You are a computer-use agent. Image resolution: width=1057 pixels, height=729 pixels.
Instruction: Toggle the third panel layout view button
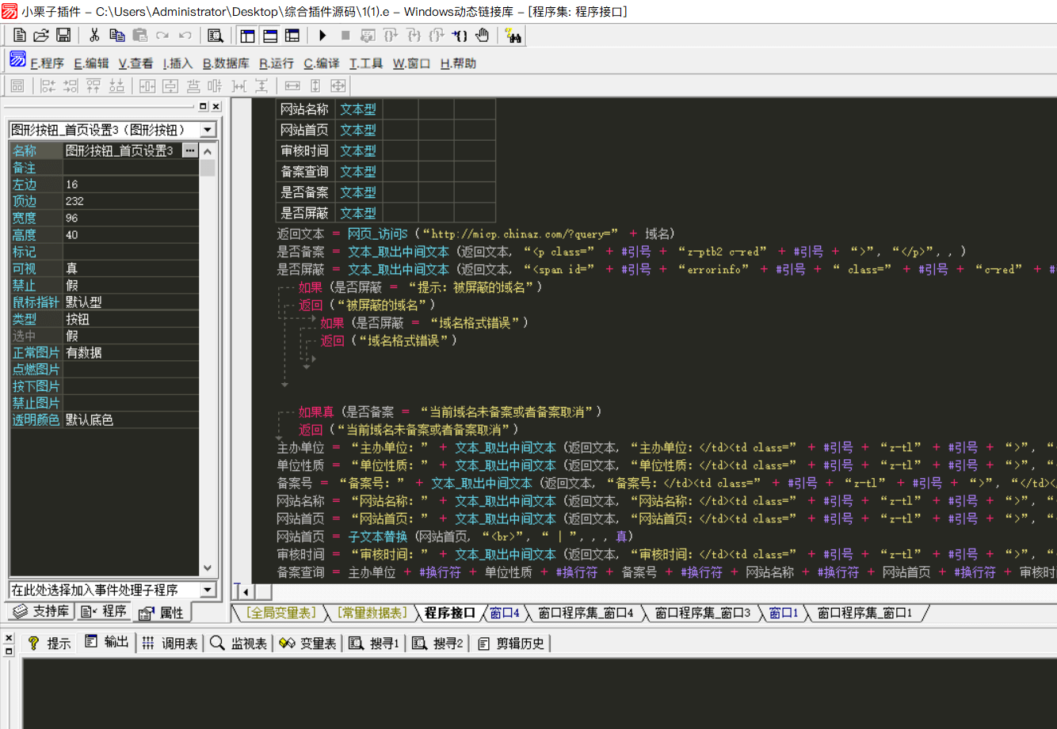(x=292, y=36)
